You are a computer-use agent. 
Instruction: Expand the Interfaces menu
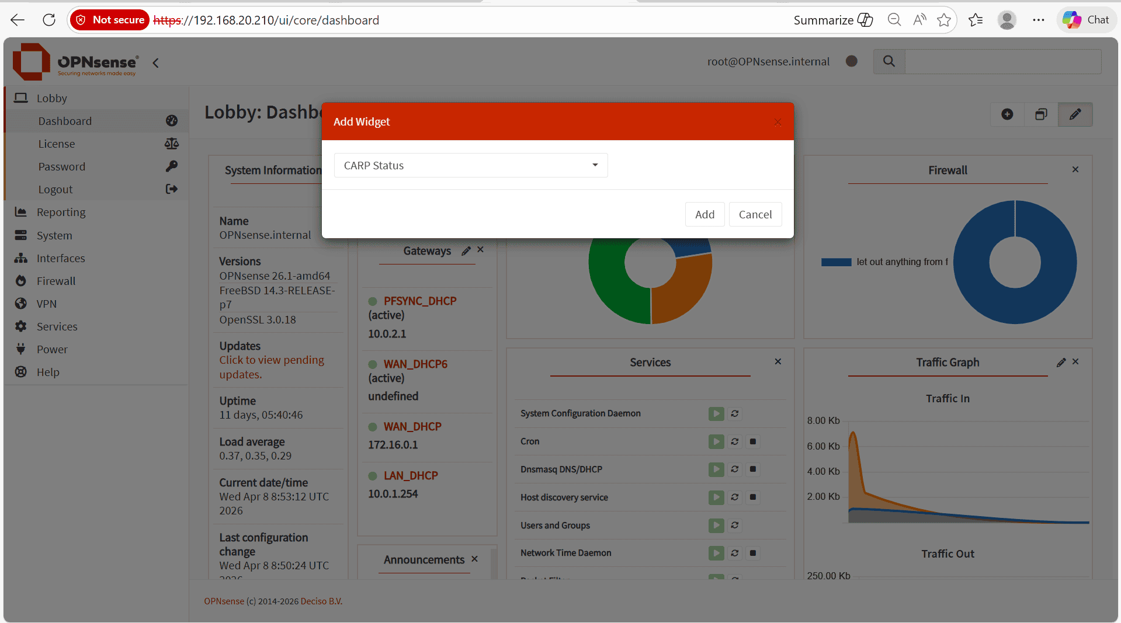[61, 258]
